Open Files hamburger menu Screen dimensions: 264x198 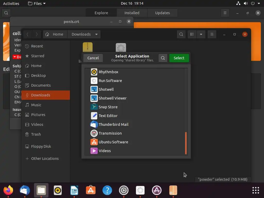click(212, 34)
